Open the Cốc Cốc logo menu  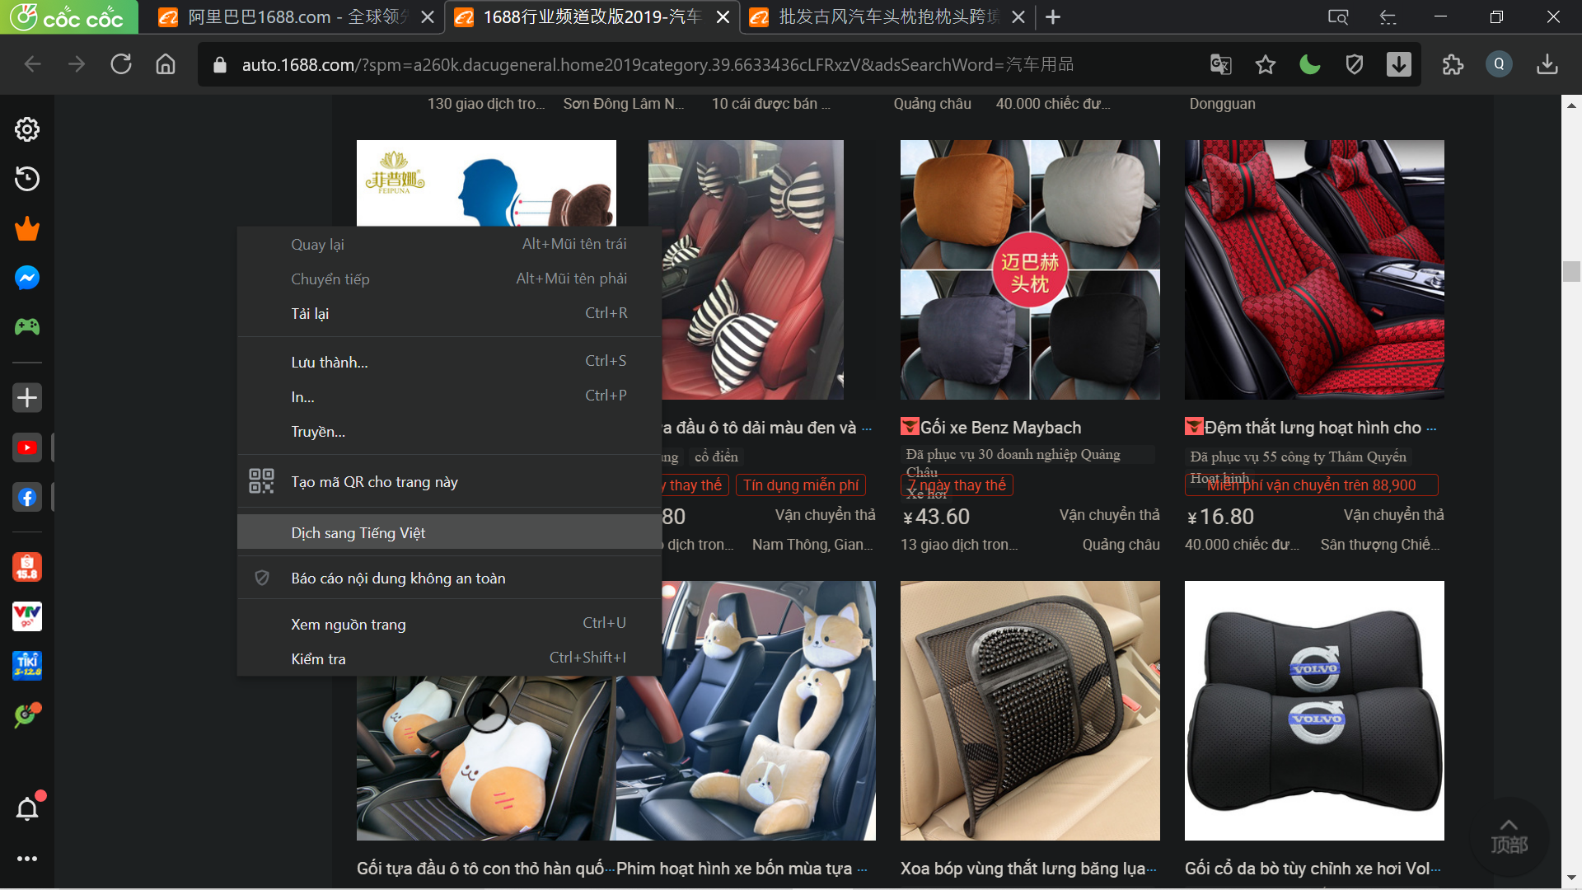68,16
